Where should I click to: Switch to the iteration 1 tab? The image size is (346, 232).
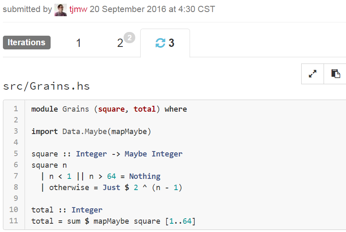click(78, 43)
